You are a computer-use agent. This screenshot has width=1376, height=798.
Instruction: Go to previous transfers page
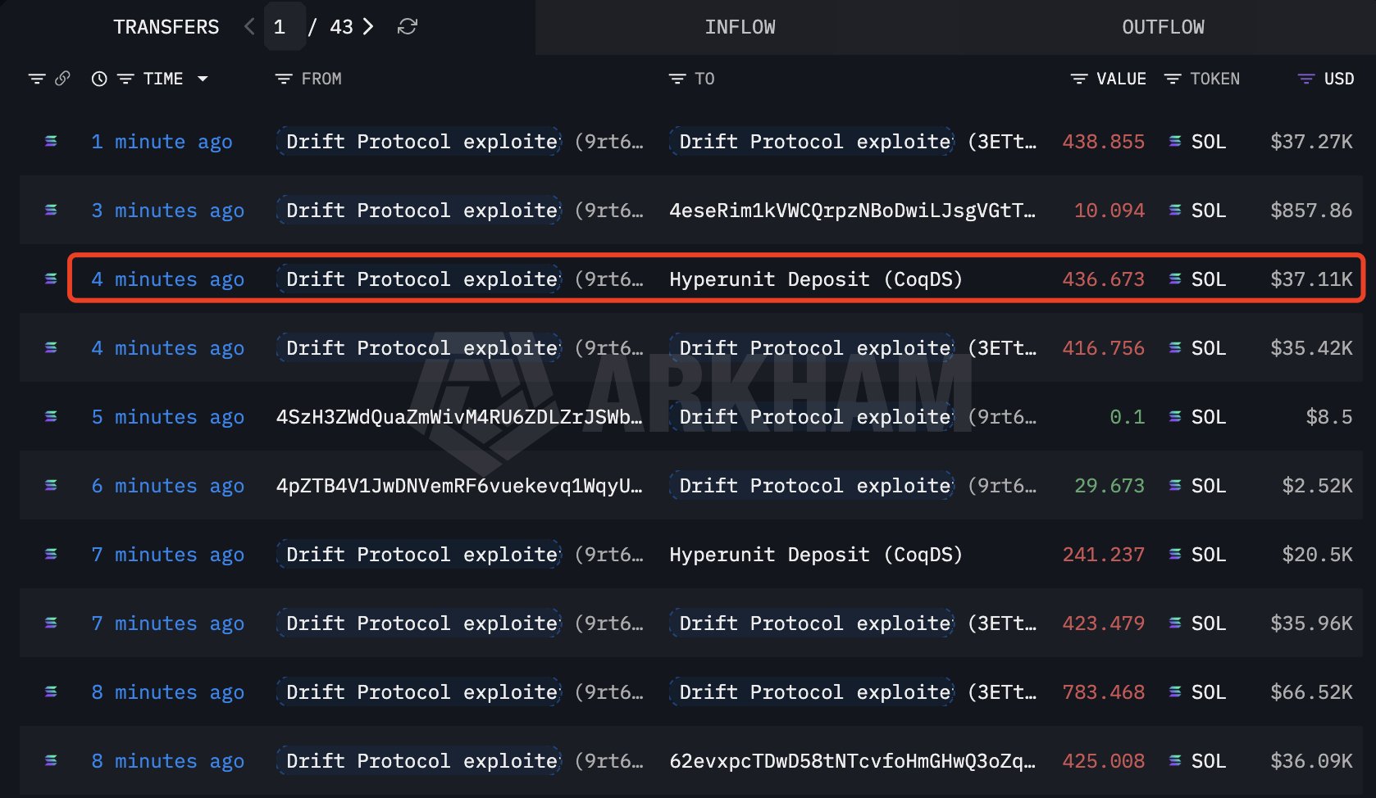(249, 27)
